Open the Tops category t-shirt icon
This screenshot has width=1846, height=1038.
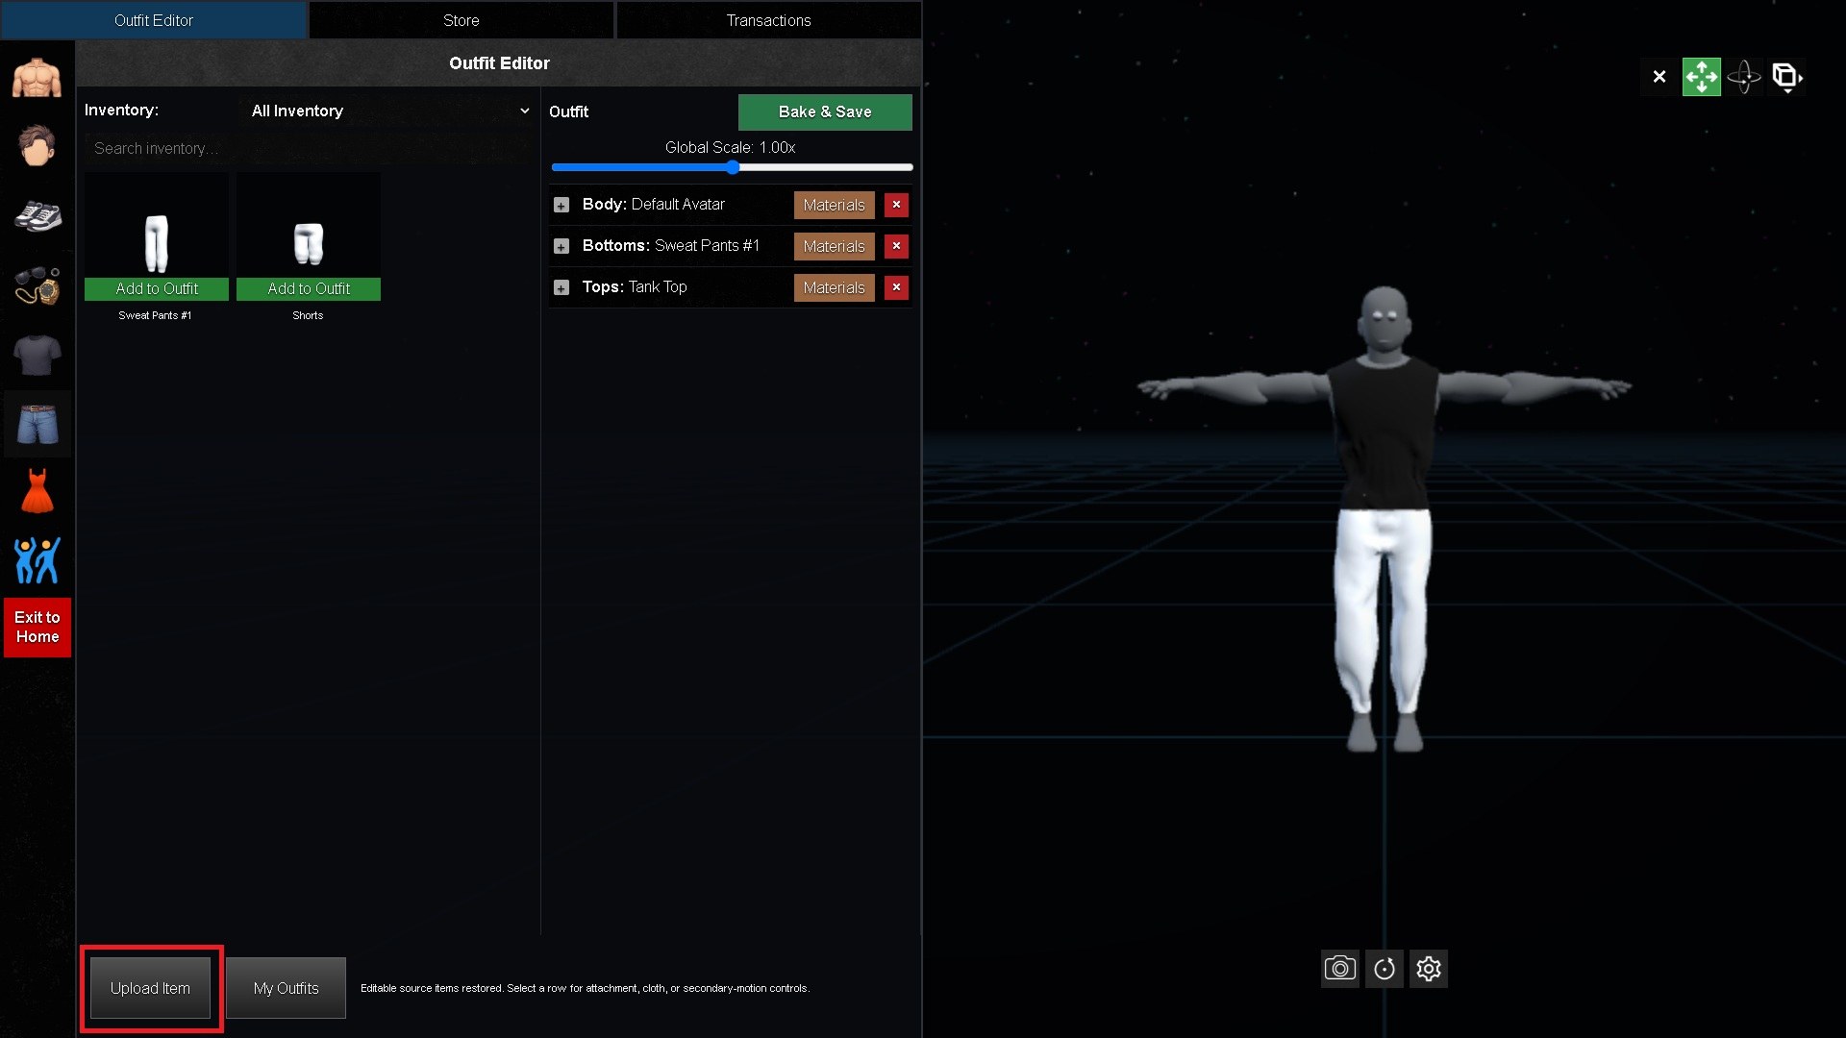(37, 355)
